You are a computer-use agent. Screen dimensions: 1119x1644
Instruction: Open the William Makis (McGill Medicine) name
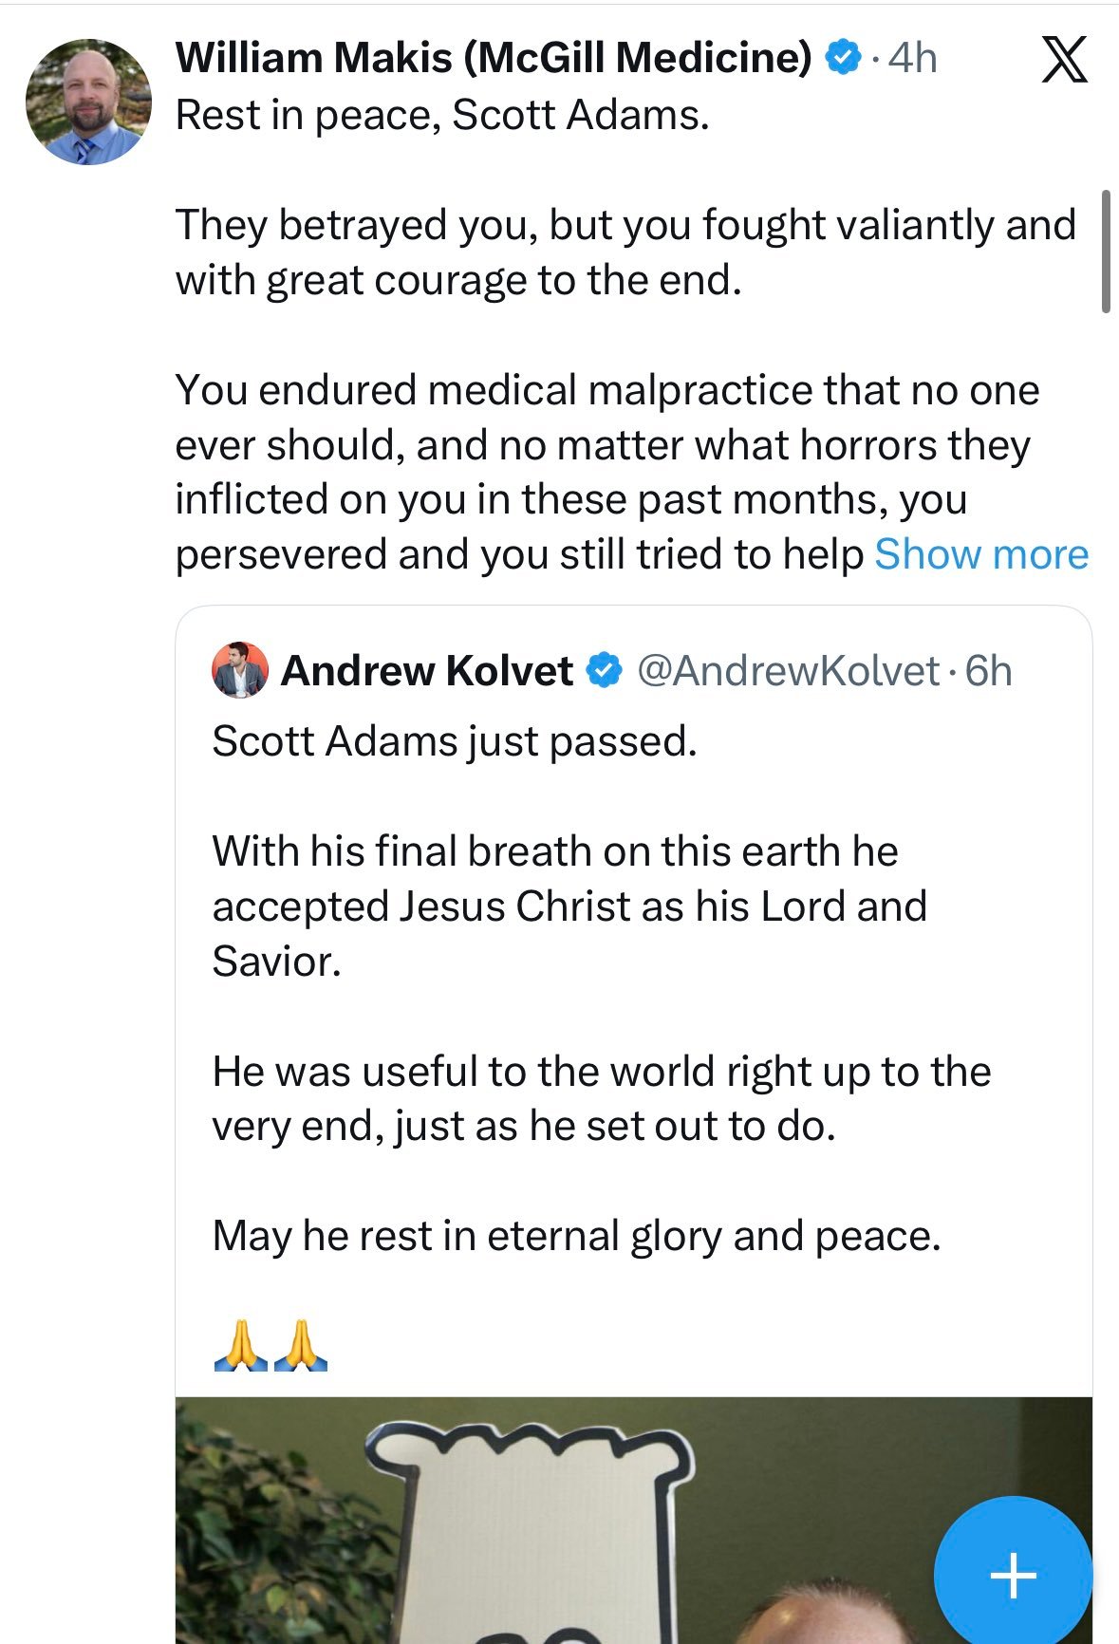click(494, 58)
